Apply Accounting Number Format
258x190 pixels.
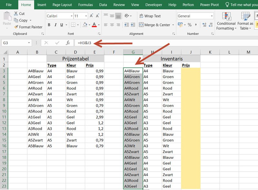point(180,25)
